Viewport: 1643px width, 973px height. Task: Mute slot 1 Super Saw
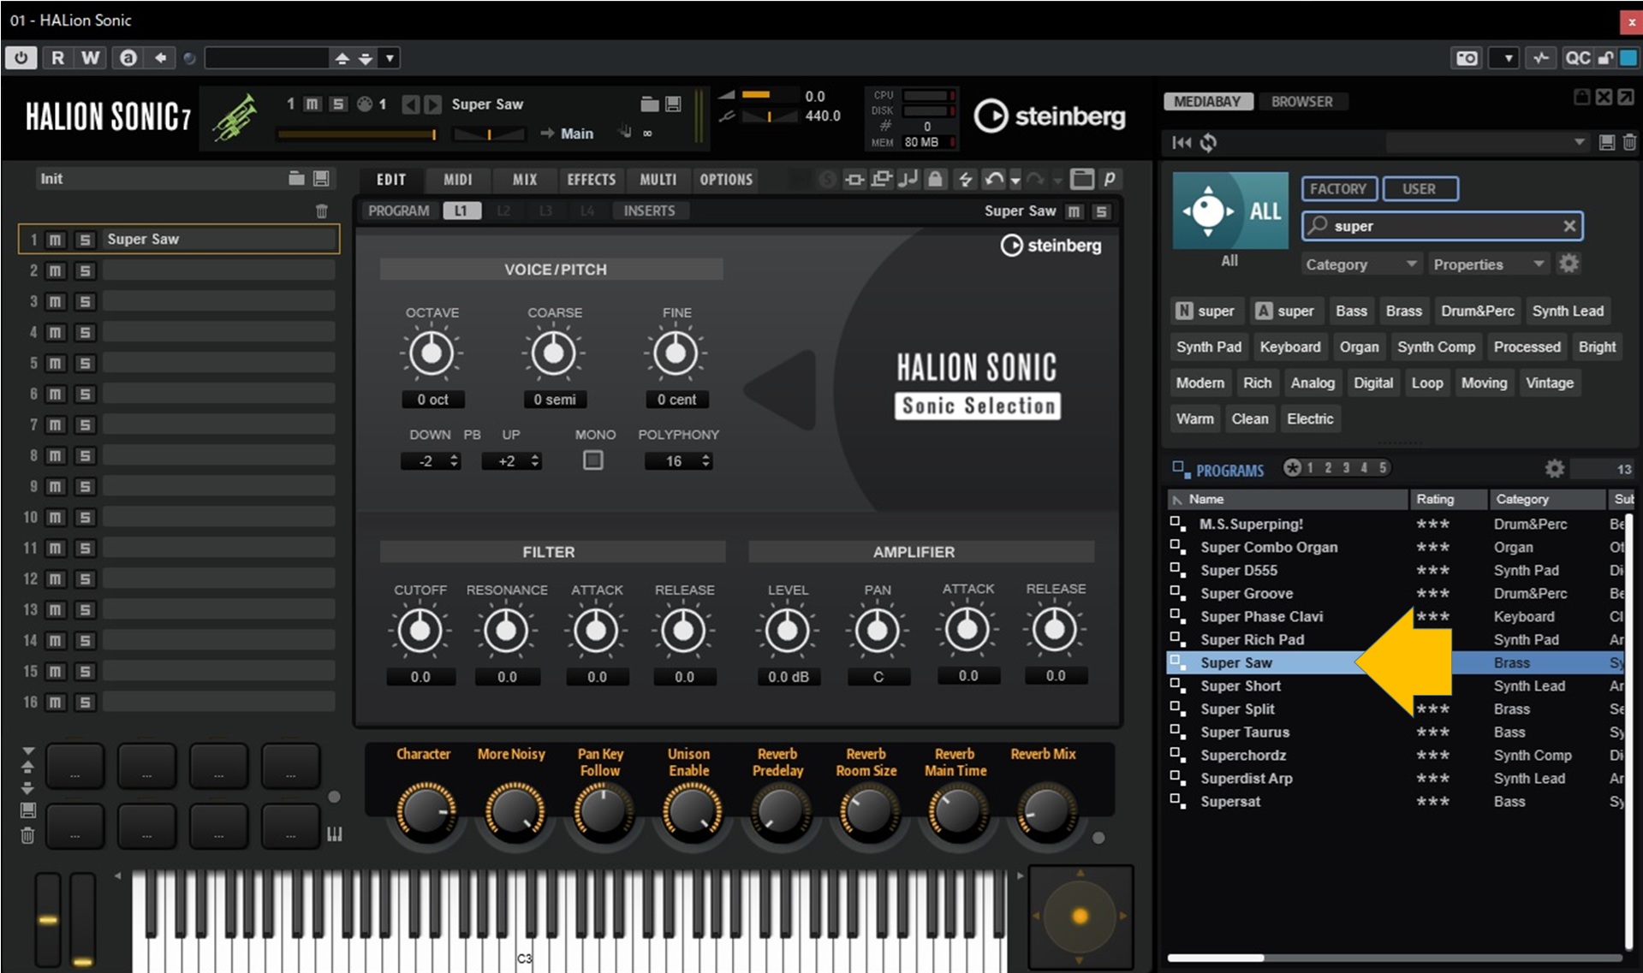[55, 240]
